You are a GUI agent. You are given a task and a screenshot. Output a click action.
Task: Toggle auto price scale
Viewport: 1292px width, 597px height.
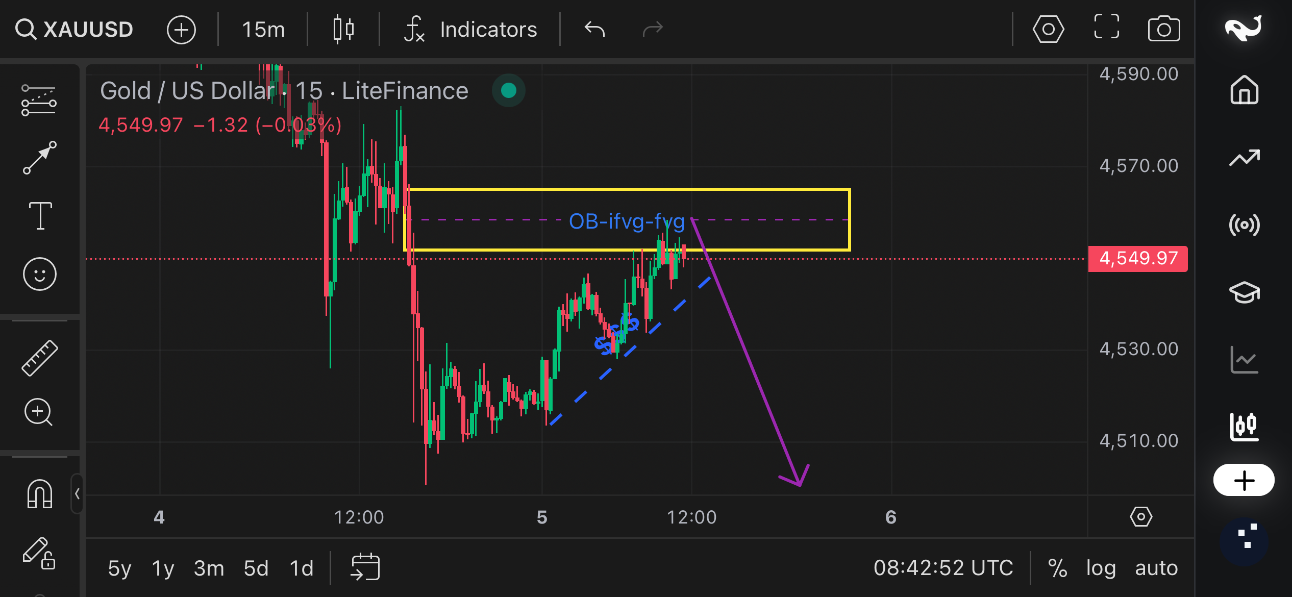(1156, 568)
